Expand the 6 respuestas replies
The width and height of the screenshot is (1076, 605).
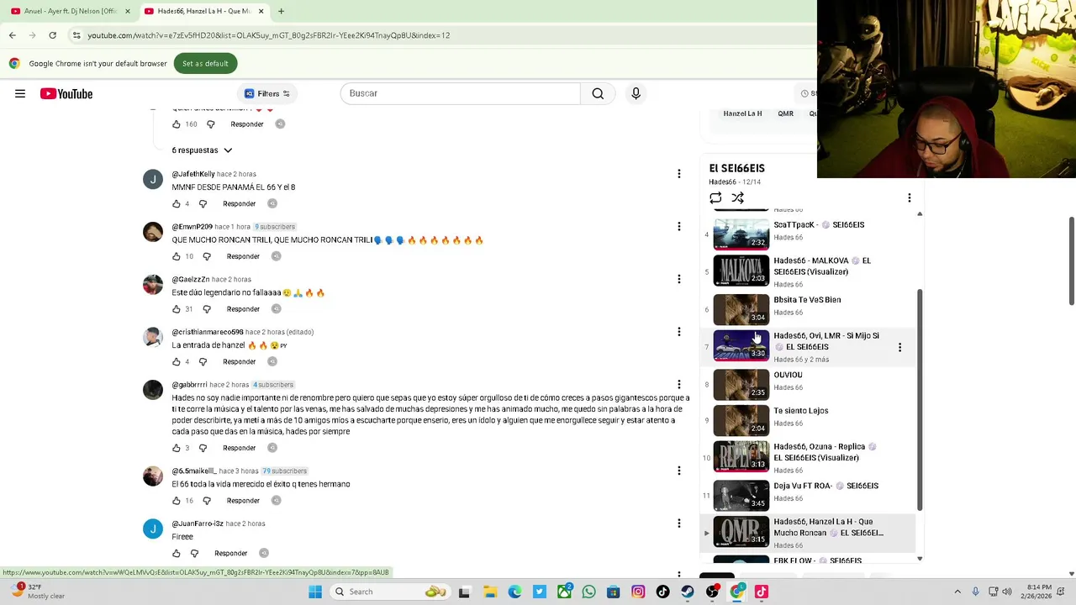(202, 150)
